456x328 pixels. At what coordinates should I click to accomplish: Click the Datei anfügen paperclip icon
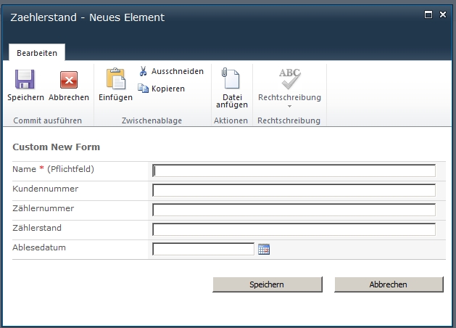231,78
